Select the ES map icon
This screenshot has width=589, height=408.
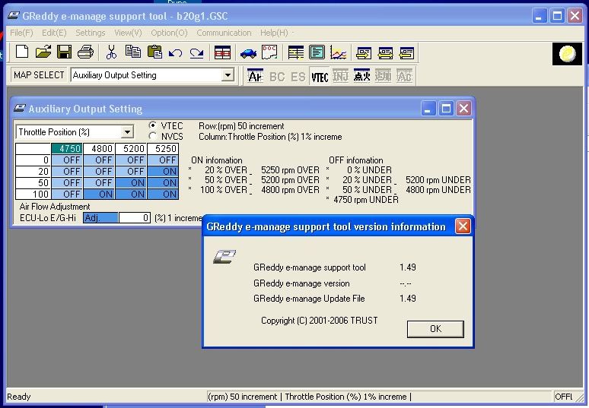298,76
